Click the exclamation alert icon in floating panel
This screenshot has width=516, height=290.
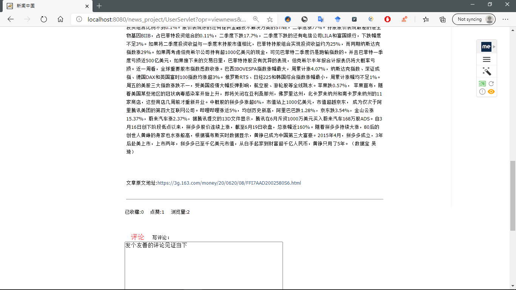[482, 92]
